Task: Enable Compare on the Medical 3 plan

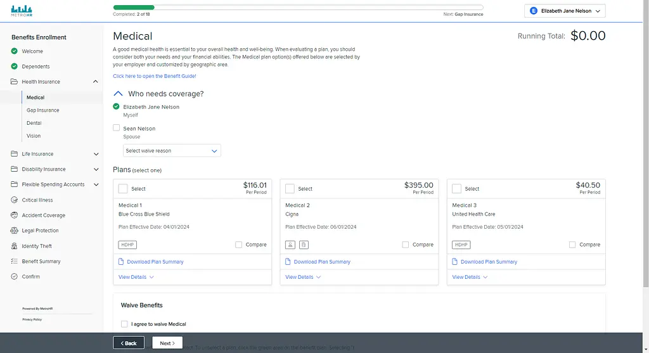Action: (572, 245)
